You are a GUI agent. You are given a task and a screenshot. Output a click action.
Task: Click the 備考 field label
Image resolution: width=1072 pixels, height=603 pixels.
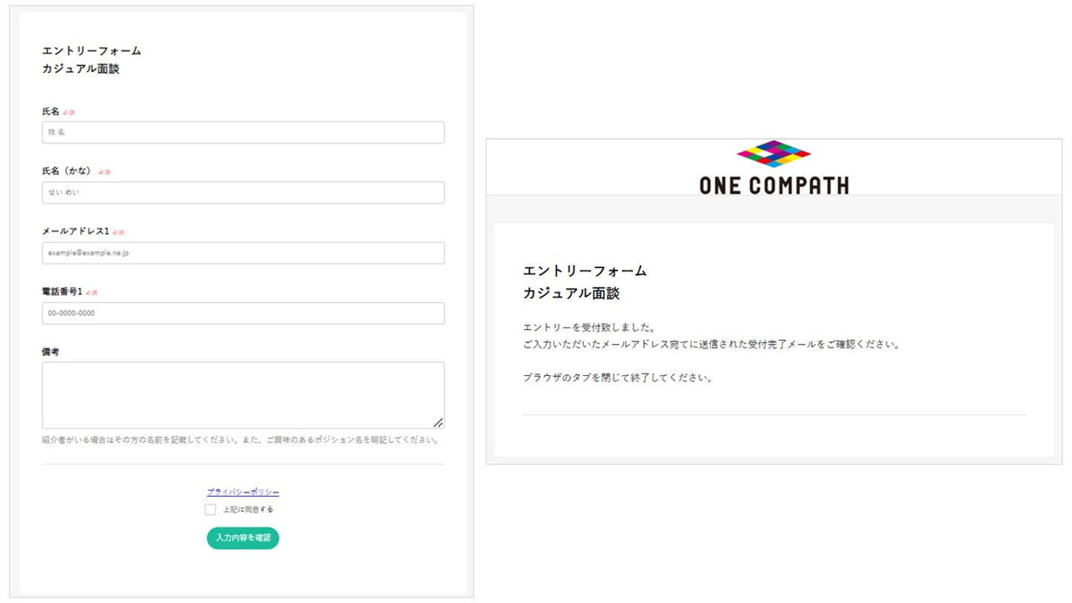pos(51,352)
